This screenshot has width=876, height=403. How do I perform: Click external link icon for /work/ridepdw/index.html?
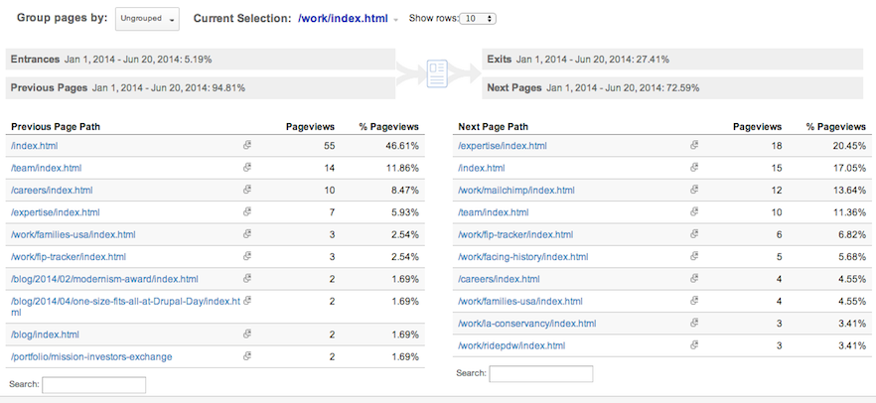pyautogui.click(x=694, y=345)
